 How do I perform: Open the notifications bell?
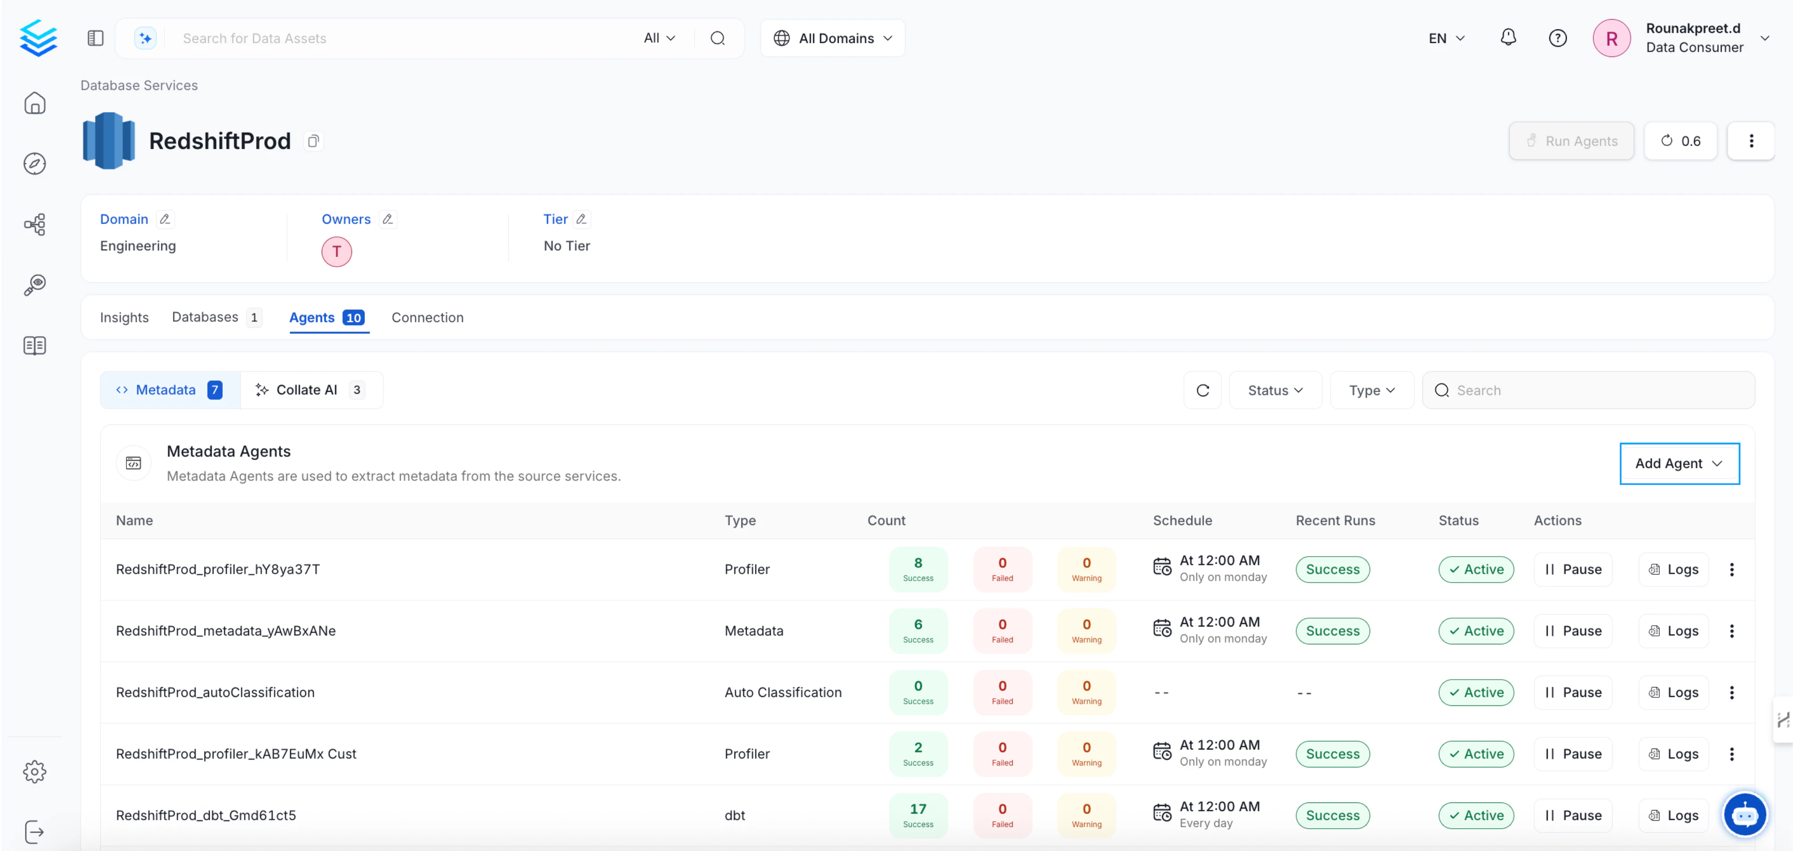(x=1508, y=37)
